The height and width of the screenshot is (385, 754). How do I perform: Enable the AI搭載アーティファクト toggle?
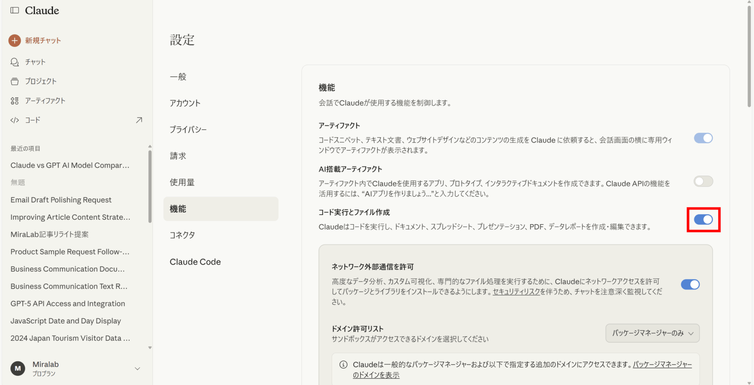(x=703, y=181)
